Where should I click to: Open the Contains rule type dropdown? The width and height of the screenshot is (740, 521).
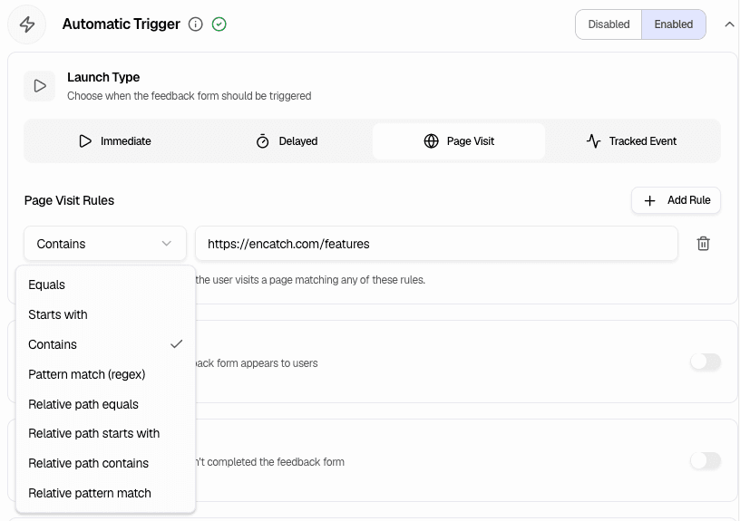click(x=105, y=244)
